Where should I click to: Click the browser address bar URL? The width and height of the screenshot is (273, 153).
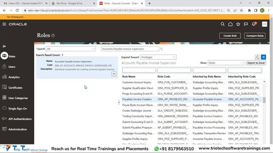[126, 10]
